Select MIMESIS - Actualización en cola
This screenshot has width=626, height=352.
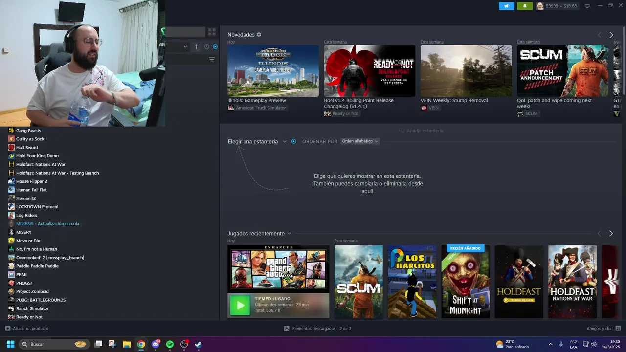47,224
